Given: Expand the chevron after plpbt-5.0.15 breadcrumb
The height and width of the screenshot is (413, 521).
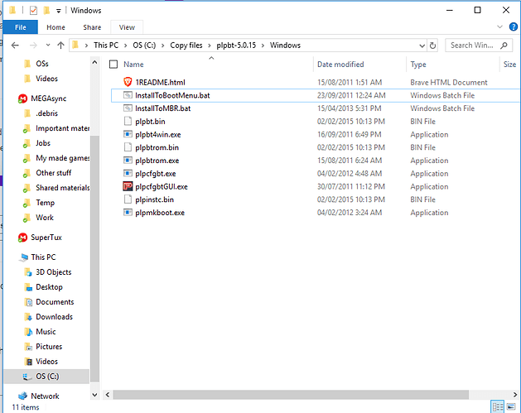Looking at the screenshot, I should click(263, 46).
